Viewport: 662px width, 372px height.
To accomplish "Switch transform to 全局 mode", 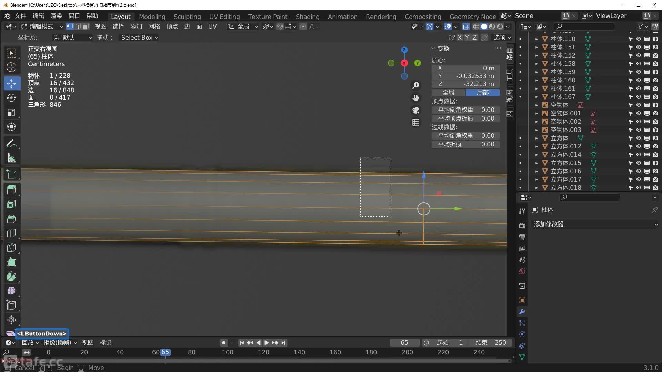I will click(x=448, y=93).
